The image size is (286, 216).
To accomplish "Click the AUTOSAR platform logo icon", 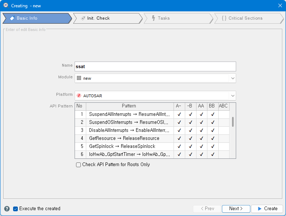I will [79, 96].
